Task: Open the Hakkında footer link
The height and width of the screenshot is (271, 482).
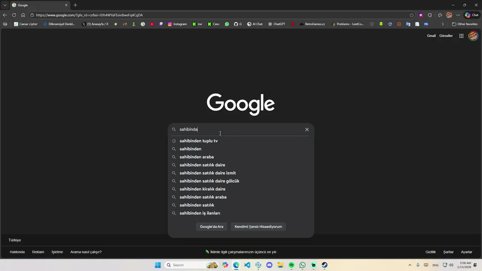Action: (17, 252)
